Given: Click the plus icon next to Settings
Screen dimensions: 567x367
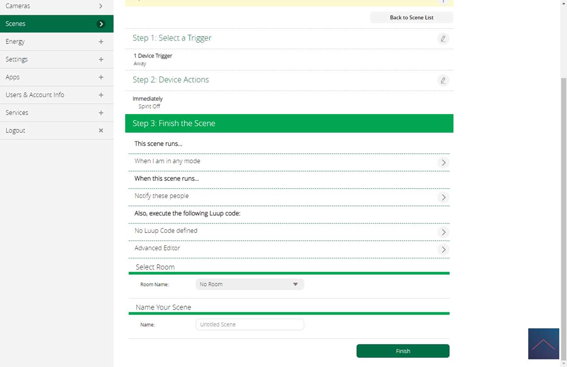Looking at the screenshot, I should pos(101,60).
